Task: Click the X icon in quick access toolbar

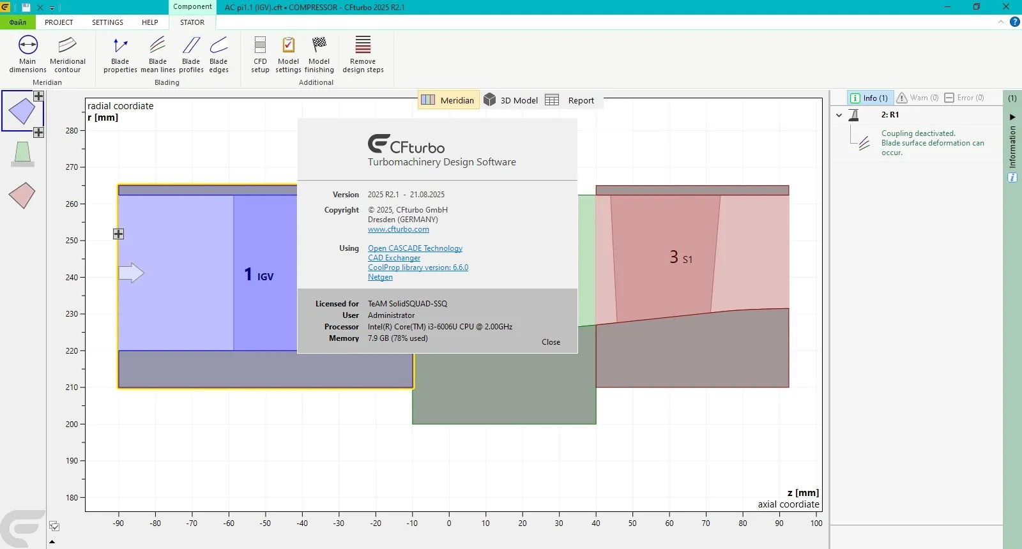Action: (40, 8)
